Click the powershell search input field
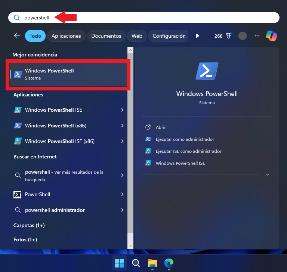 click(x=143, y=18)
